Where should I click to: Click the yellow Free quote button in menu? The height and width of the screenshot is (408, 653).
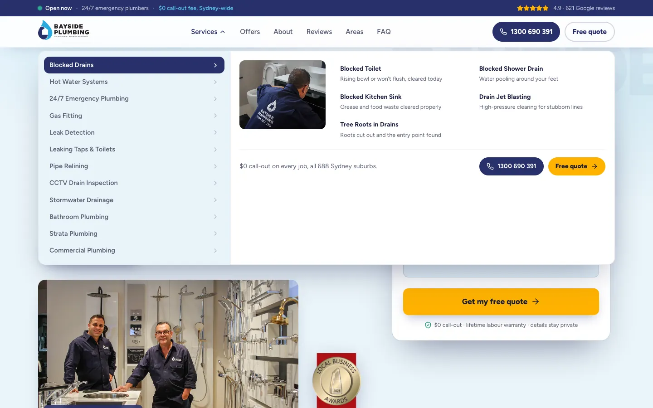click(576, 166)
